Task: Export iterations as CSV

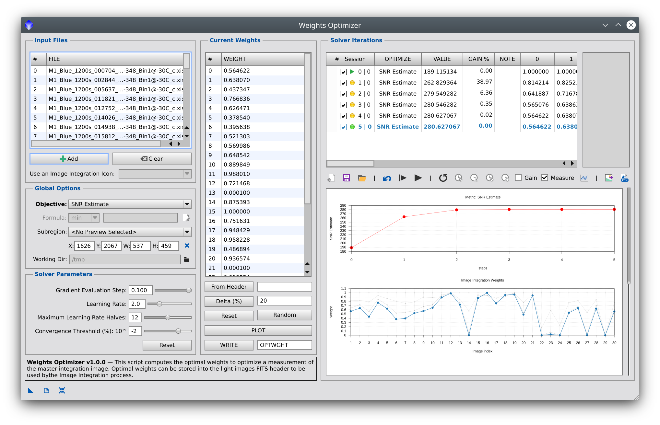Action: pyautogui.click(x=624, y=178)
